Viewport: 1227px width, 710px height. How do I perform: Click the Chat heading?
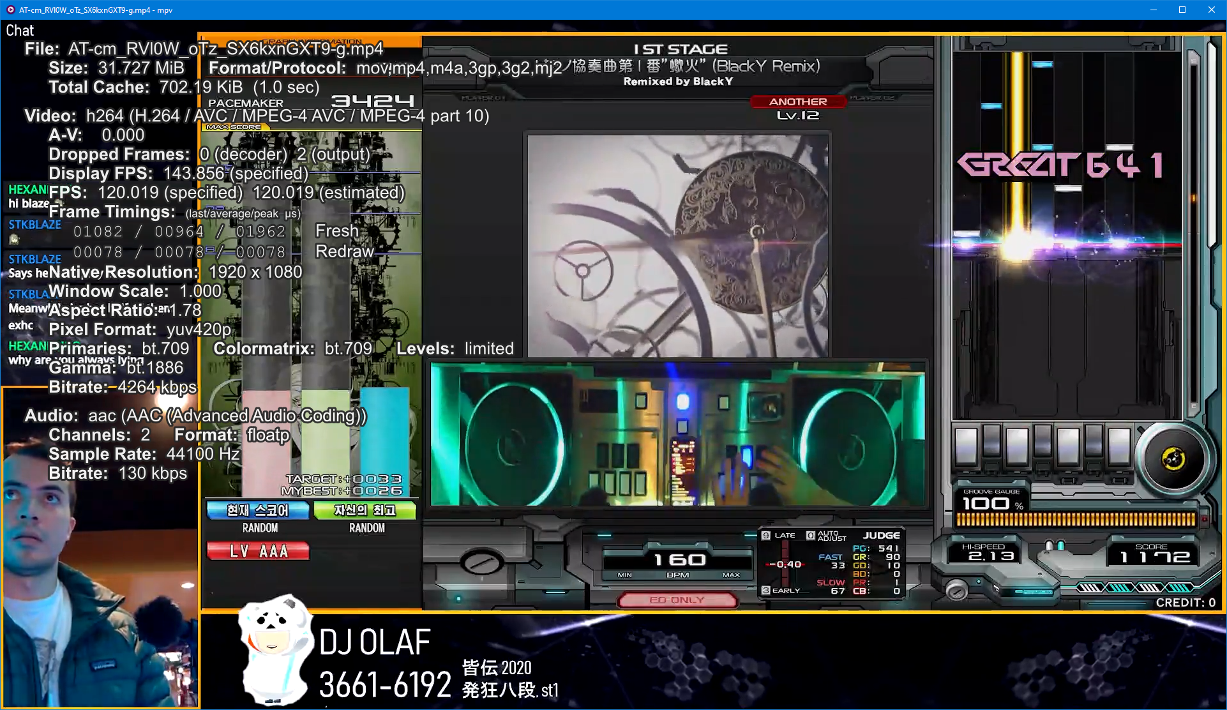point(20,30)
